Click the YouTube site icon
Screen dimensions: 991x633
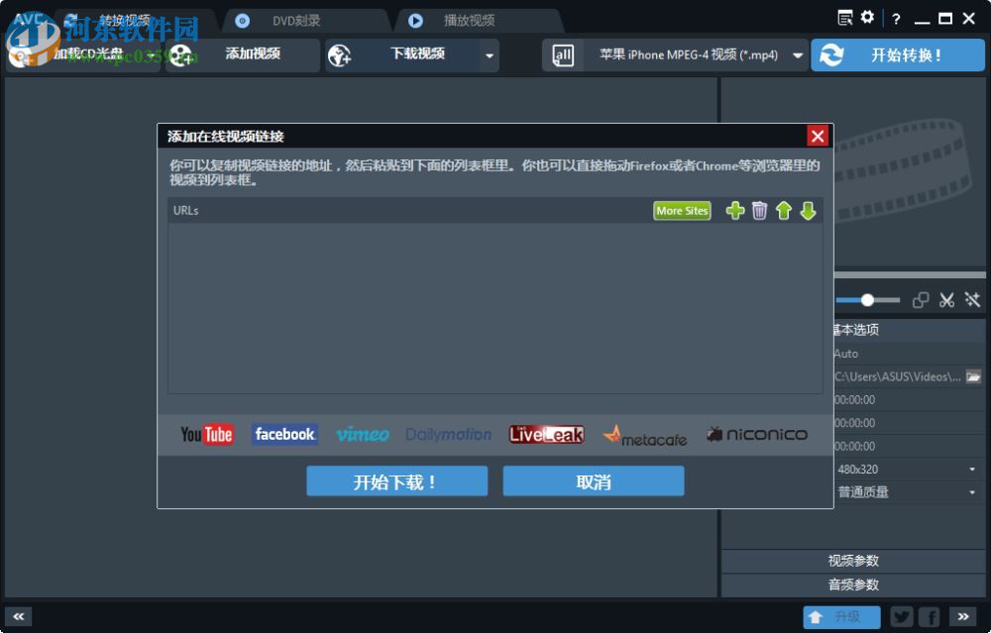point(205,433)
